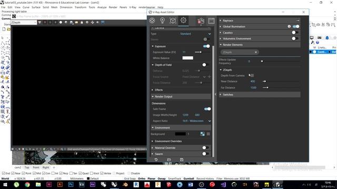Open Revit from the taskbar

(x=136, y=184)
